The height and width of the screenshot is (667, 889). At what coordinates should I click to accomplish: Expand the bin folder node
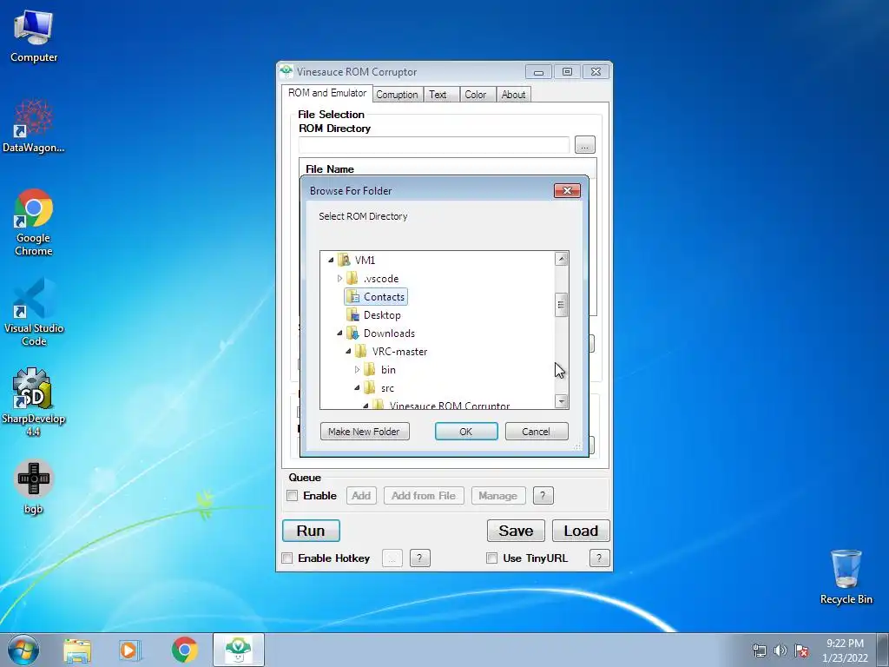[357, 369]
